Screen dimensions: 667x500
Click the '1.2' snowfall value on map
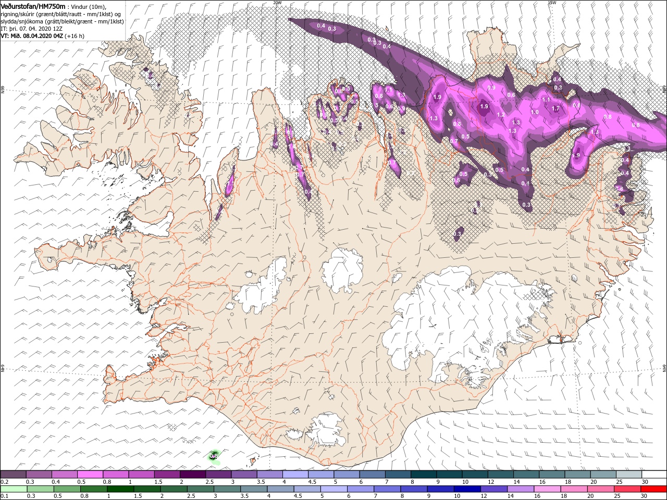(501, 115)
